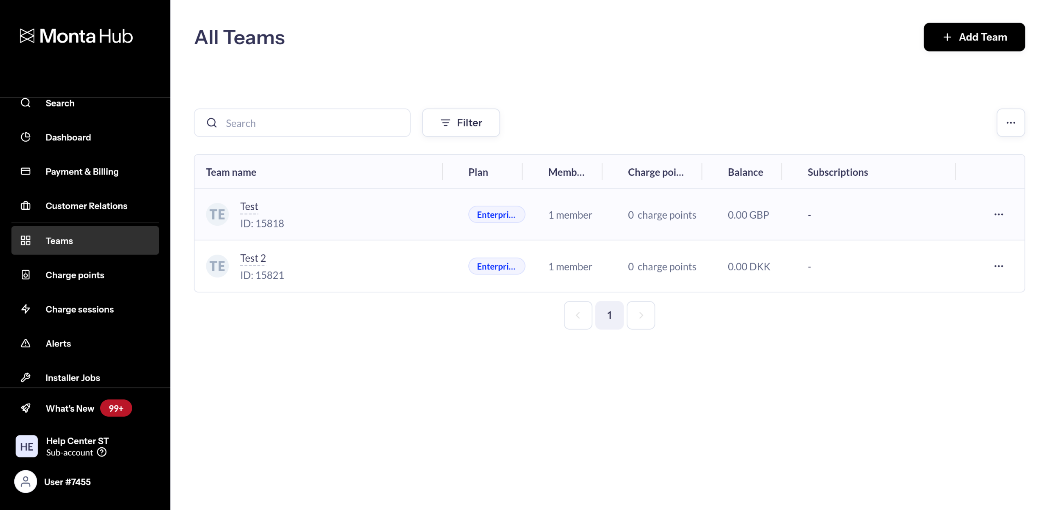This screenshot has height=510, width=1048.
Task: Open the Test 2 team link
Action: click(x=253, y=258)
